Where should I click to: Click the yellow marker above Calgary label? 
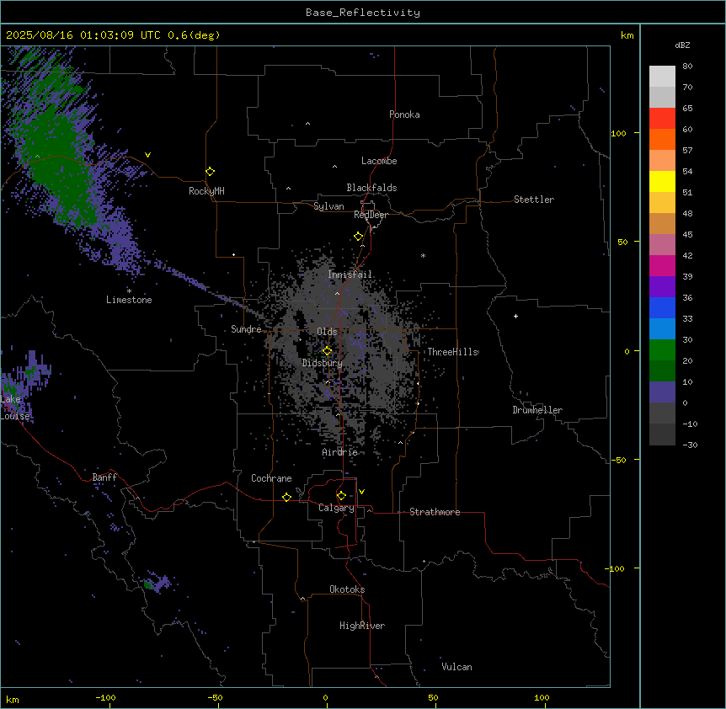(x=341, y=496)
